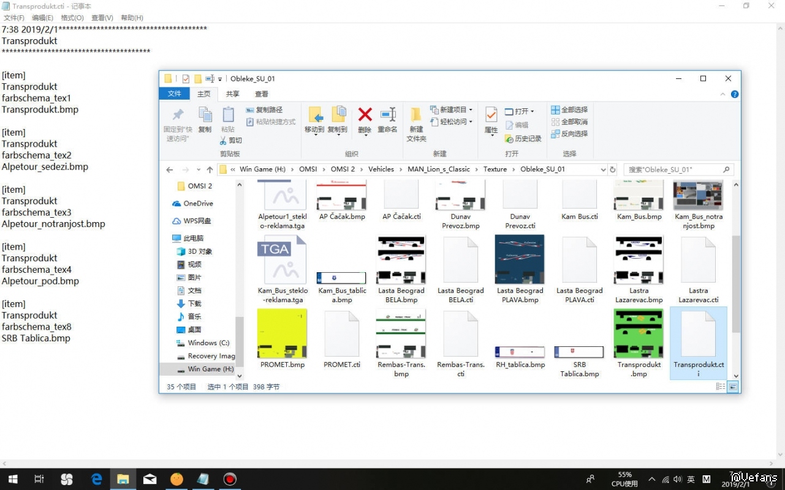Click the red Delete (删除) icon

tap(365, 114)
